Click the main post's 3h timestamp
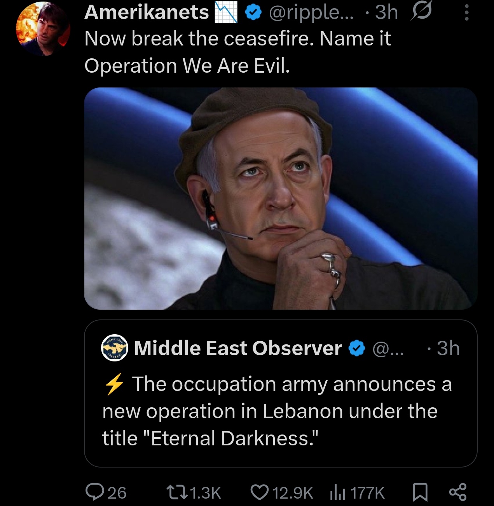494x506 pixels. click(x=386, y=13)
